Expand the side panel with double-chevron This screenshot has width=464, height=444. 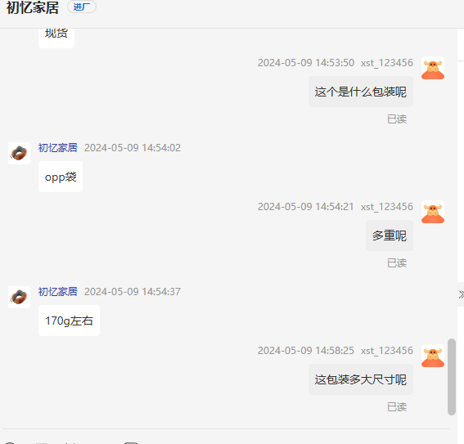461,294
